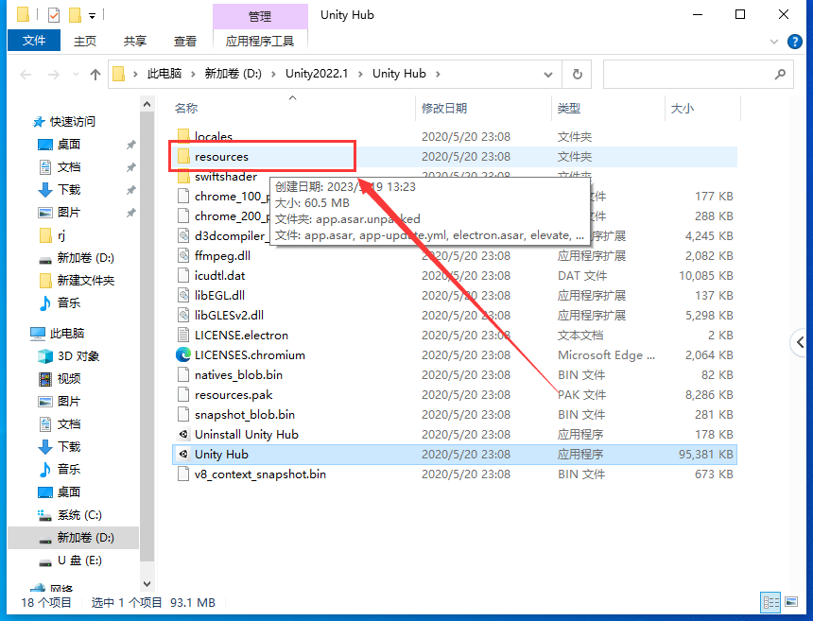Click 新加卷 (D:) in the address bar
Screen dimensions: 813x621
pos(234,74)
